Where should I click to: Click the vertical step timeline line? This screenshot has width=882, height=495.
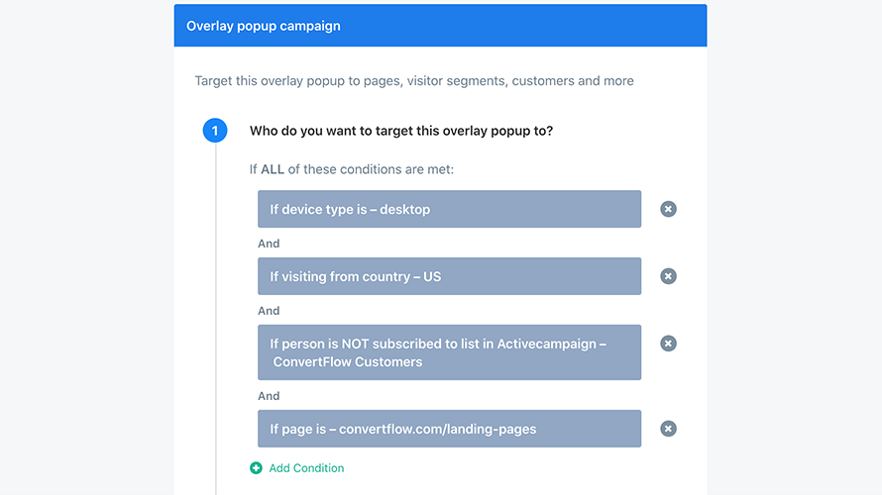tap(215, 319)
